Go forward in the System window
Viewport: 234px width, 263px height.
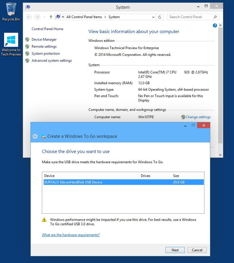(37, 17)
